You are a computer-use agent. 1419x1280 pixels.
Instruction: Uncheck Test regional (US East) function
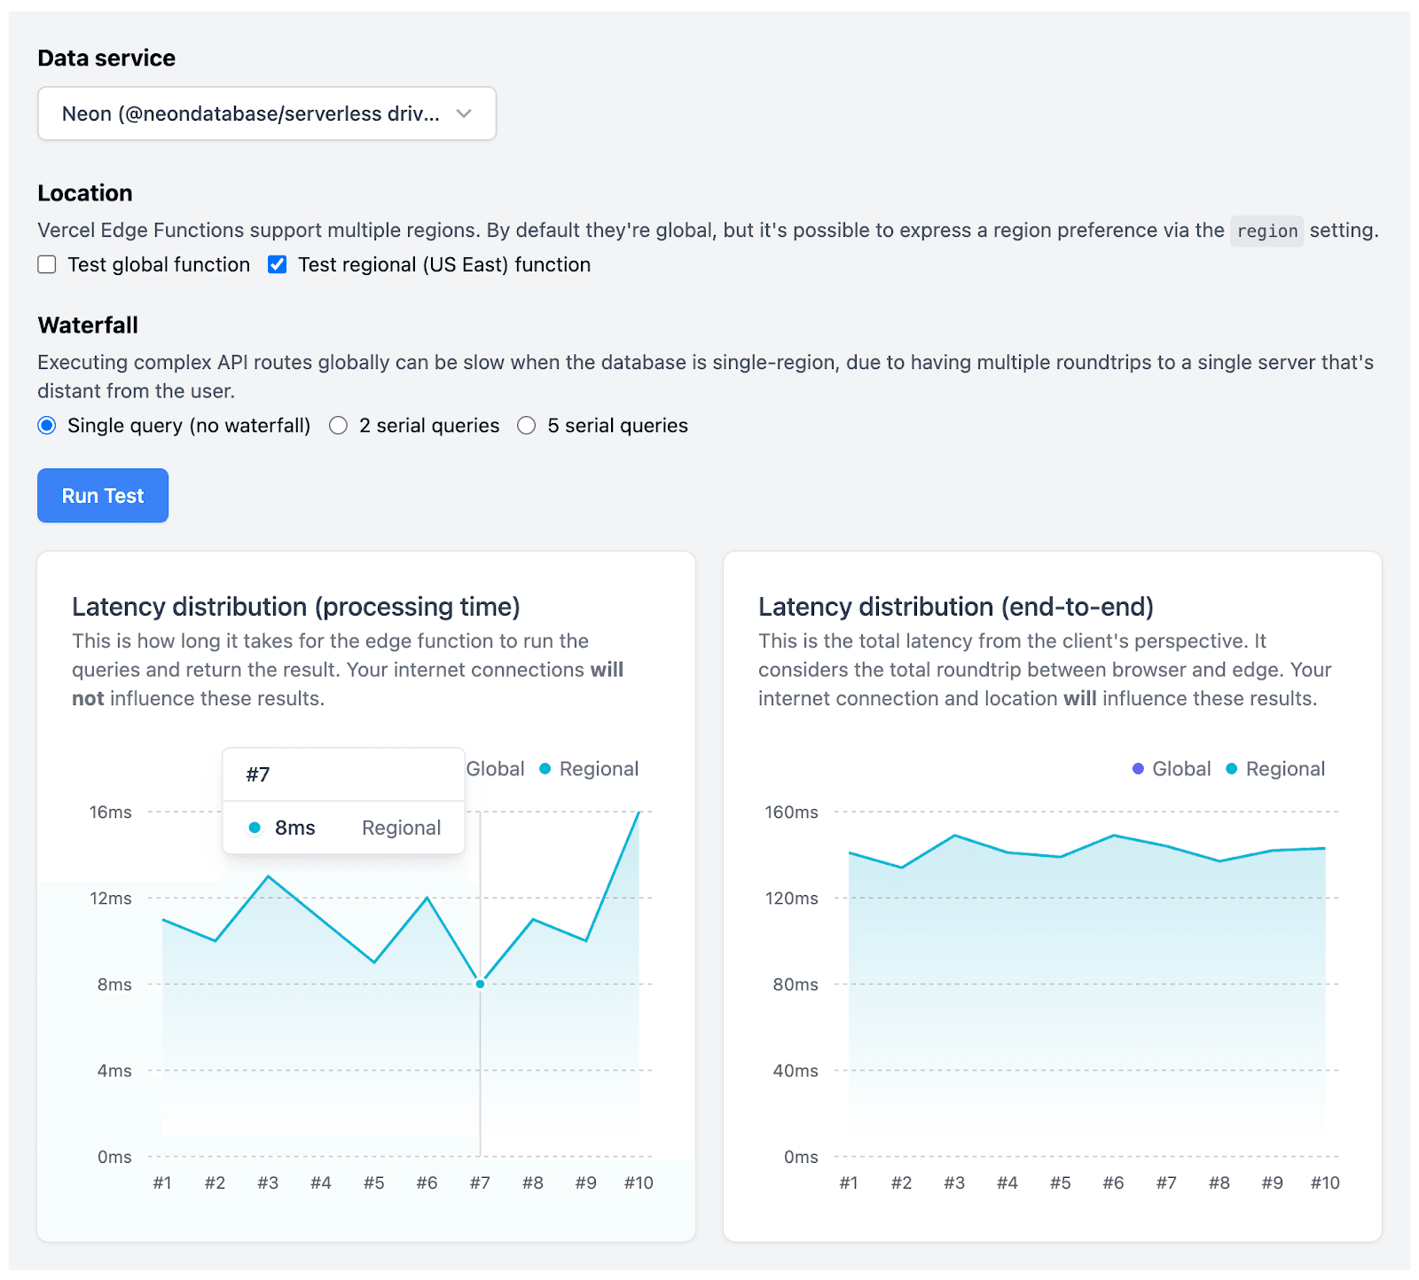(278, 264)
